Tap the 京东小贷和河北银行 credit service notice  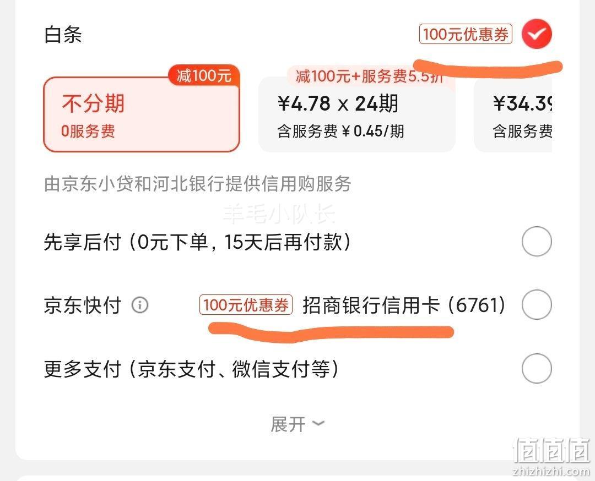point(197,184)
